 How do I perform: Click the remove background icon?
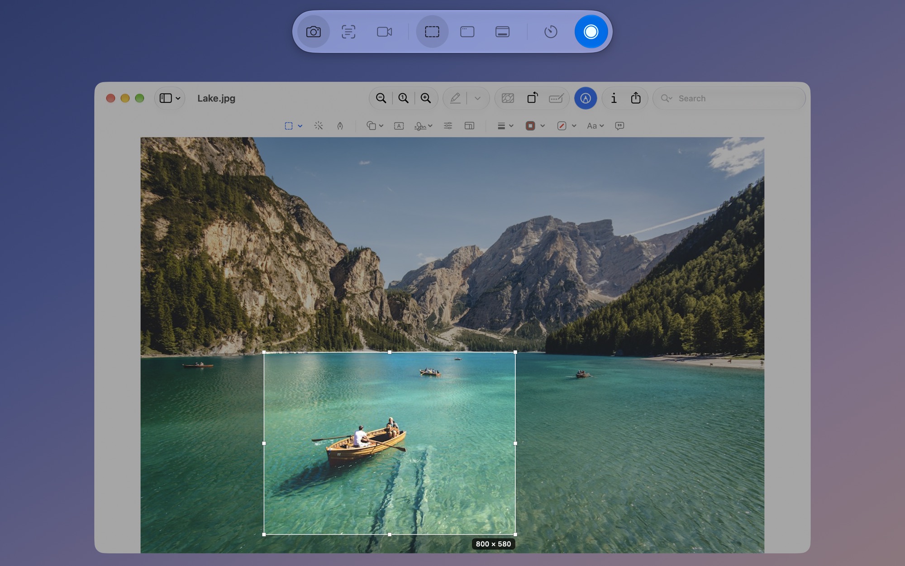coord(508,98)
